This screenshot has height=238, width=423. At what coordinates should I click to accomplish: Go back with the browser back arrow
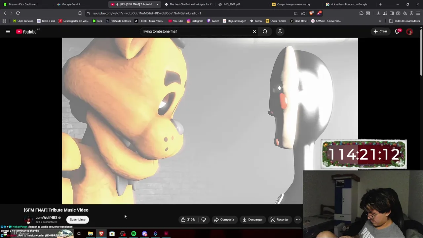[x=5, y=13]
